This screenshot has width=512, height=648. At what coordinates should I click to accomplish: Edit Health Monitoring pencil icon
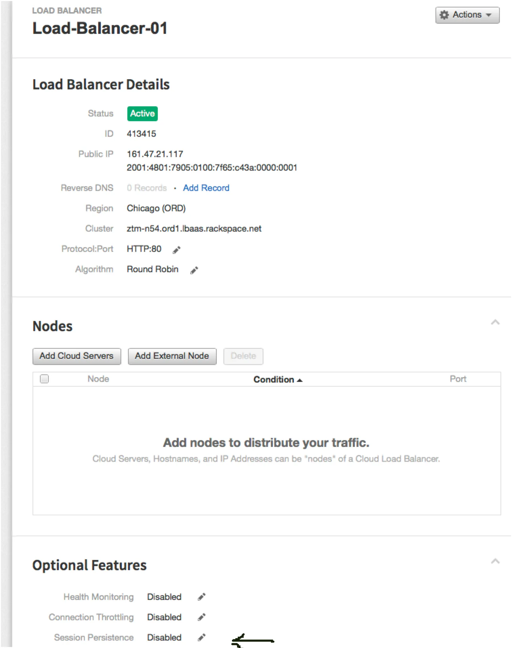pyautogui.click(x=201, y=597)
